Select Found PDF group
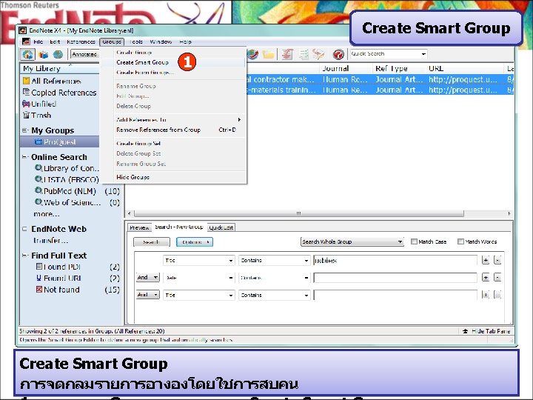The width and height of the screenshot is (533, 400). tap(58, 267)
